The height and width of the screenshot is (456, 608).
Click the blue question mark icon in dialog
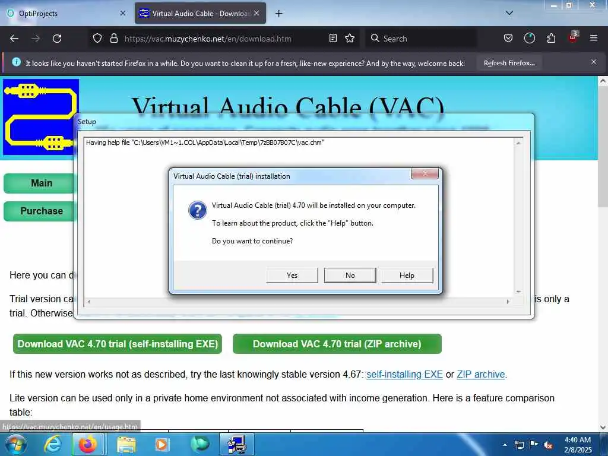[x=197, y=210]
